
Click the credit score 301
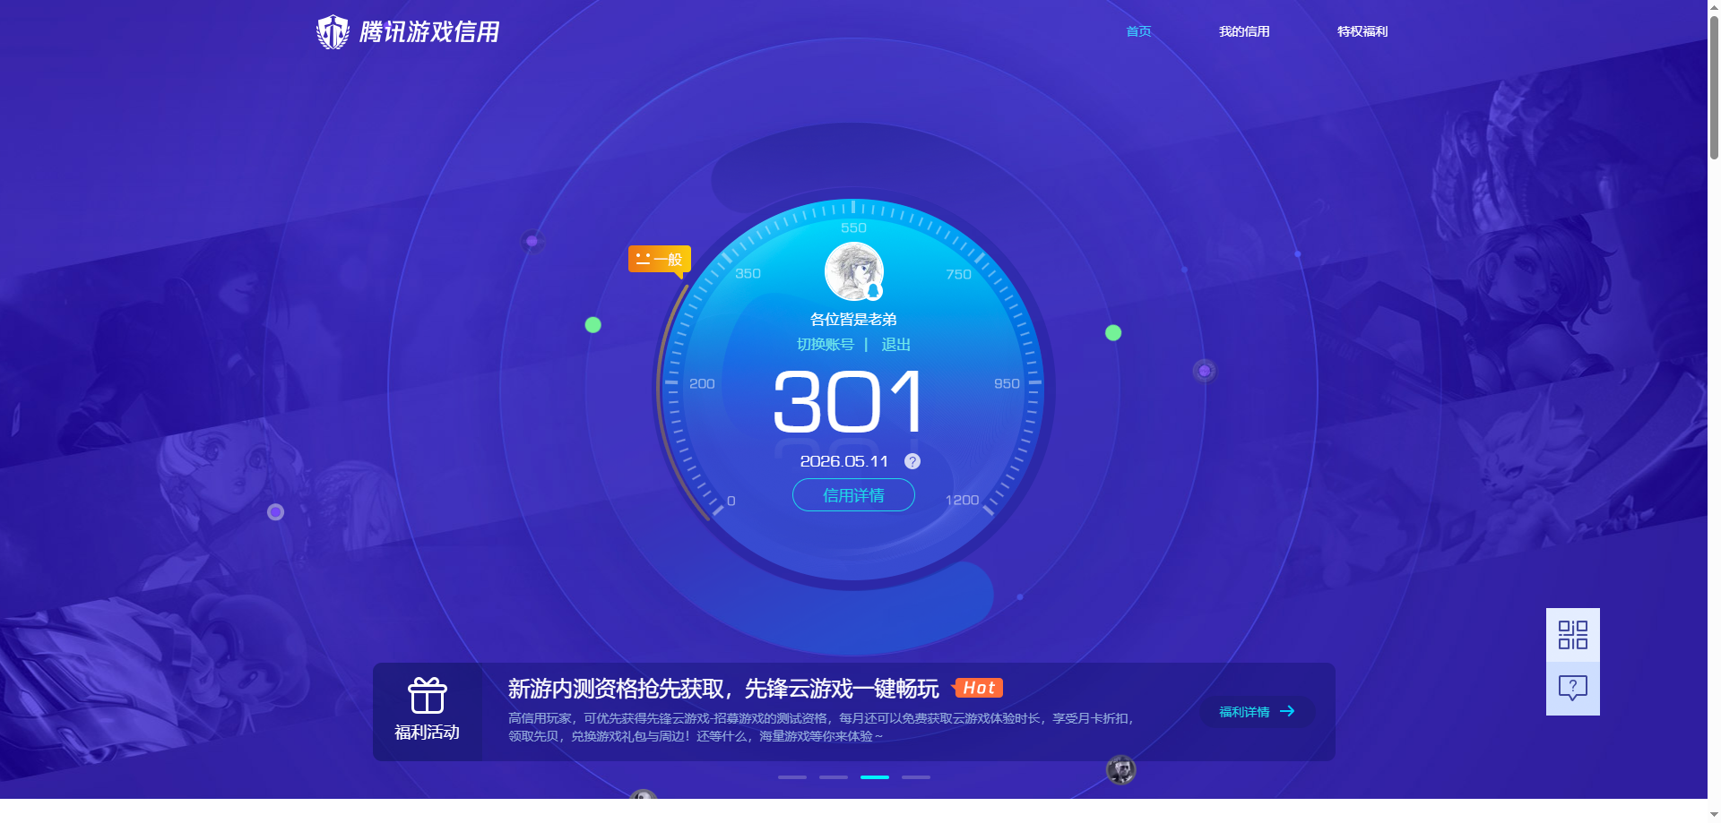point(849,402)
